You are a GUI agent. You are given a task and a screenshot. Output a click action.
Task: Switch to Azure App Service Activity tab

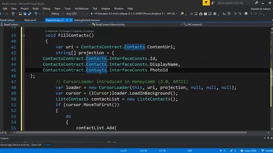(x=15, y=144)
